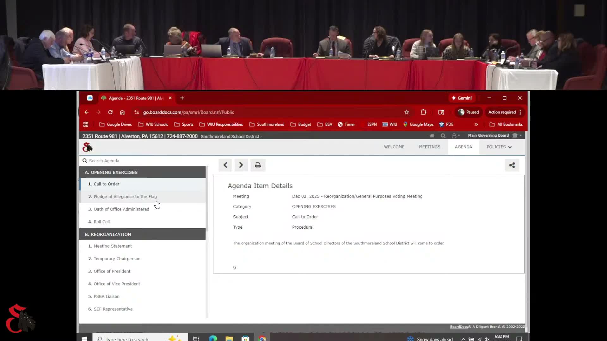This screenshot has height=341, width=607.
Task: Switch to the Welcome tab
Action: (x=394, y=147)
